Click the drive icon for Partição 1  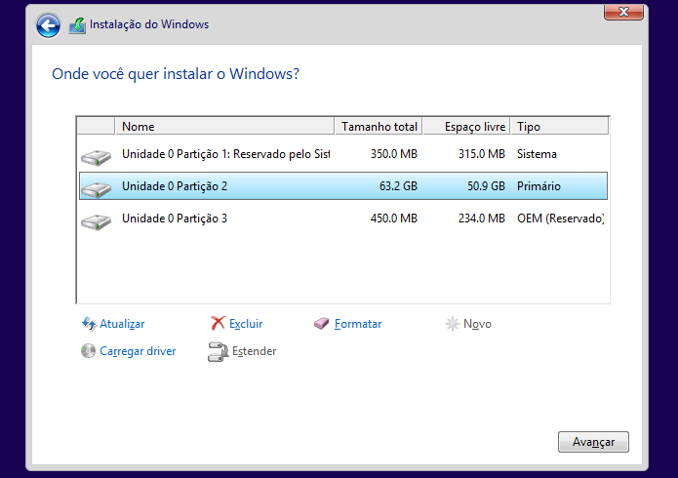pyautogui.click(x=96, y=157)
